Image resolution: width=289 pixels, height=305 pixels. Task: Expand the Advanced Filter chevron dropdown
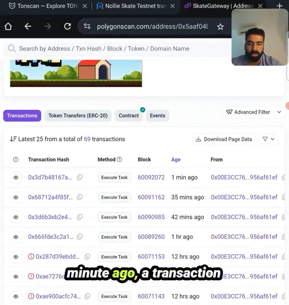pos(279,112)
